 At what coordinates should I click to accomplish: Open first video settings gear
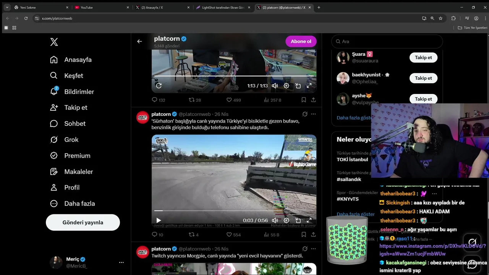pyautogui.click(x=286, y=86)
